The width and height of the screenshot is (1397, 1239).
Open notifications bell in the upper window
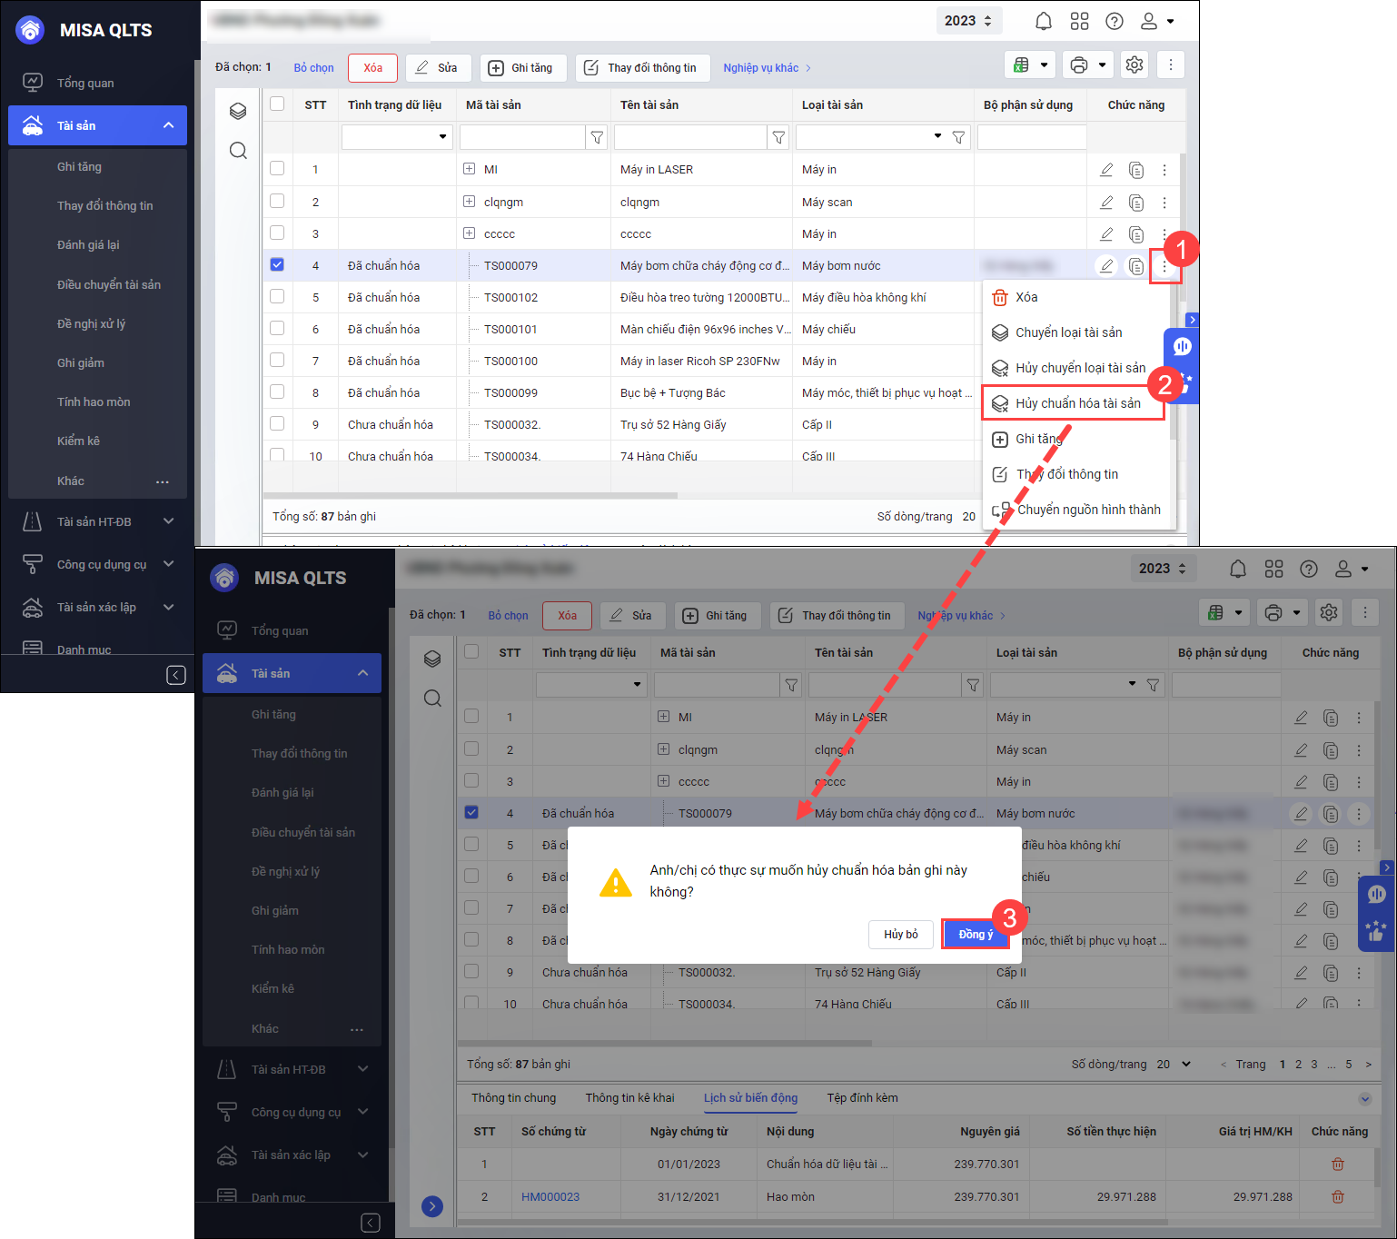(1044, 21)
